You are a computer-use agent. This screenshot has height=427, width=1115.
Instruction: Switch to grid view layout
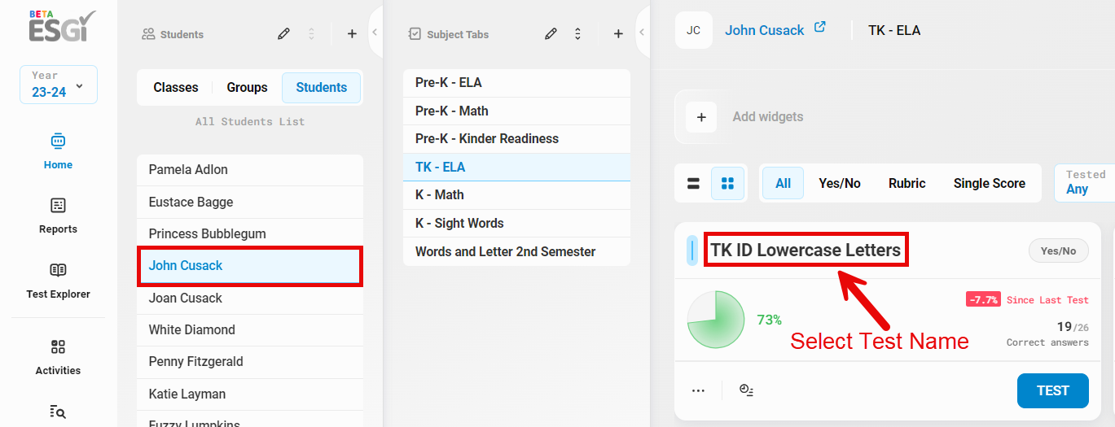(728, 184)
